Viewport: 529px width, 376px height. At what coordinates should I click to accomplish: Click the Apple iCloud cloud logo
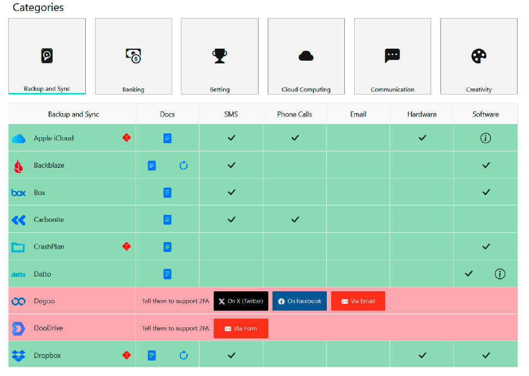coord(19,138)
